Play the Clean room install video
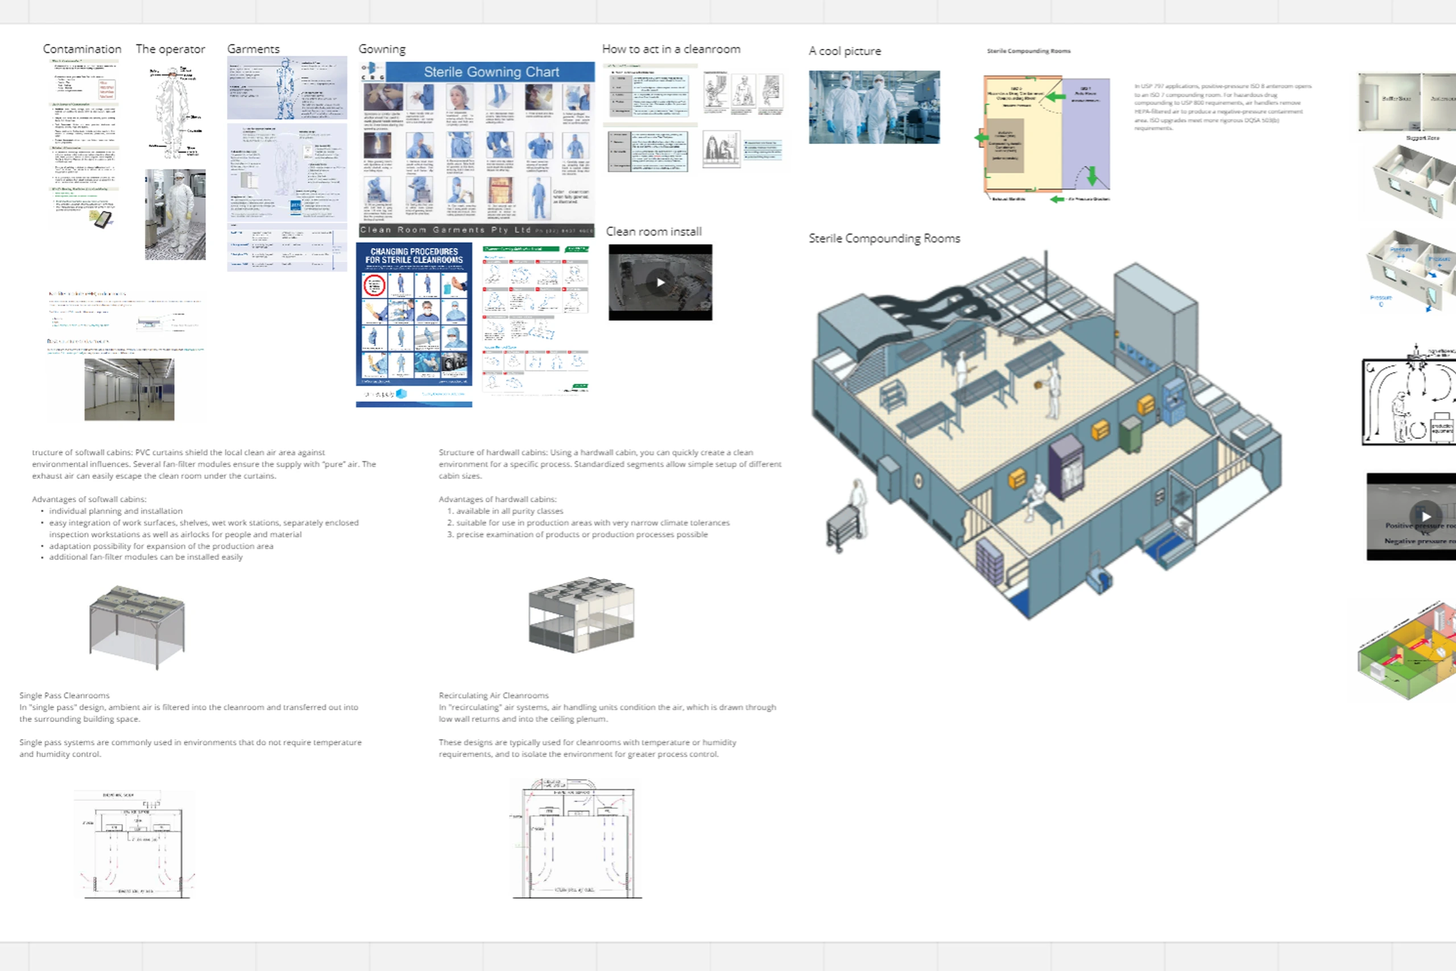1456x971 pixels. click(660, 282)
